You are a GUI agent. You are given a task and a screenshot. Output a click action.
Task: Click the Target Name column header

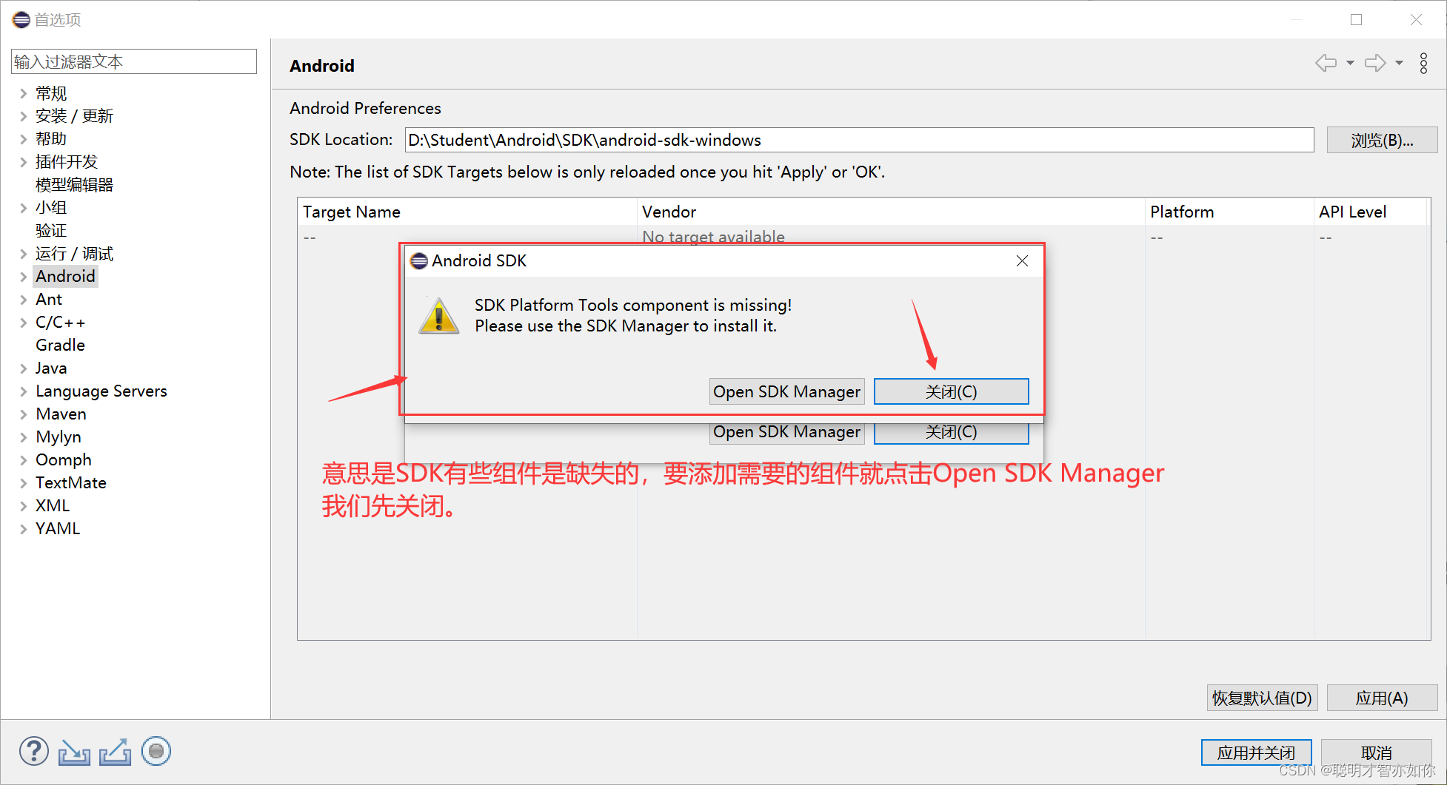(467, 212)
